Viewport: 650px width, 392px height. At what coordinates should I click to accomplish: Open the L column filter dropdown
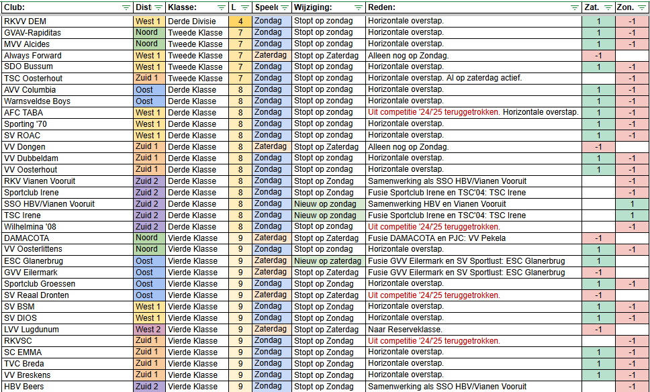[245, 7]
